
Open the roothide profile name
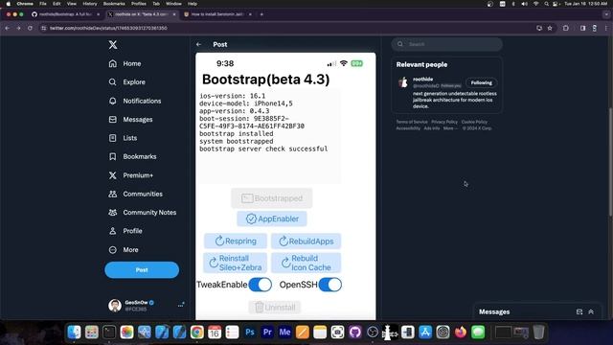point(422,79)
